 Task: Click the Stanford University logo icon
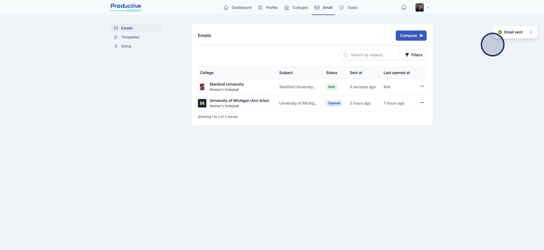(202, 87)
